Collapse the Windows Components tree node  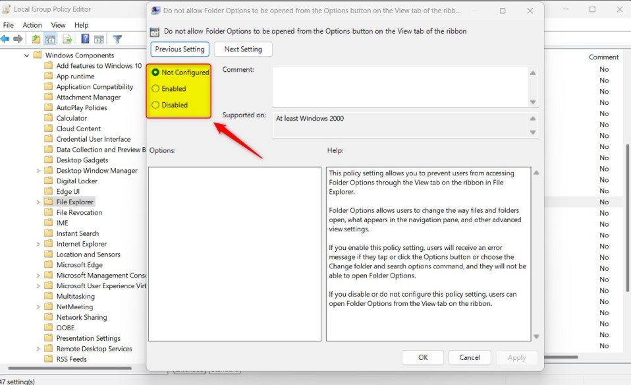[27, 55]
